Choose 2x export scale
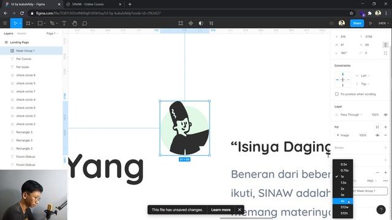 343,189
